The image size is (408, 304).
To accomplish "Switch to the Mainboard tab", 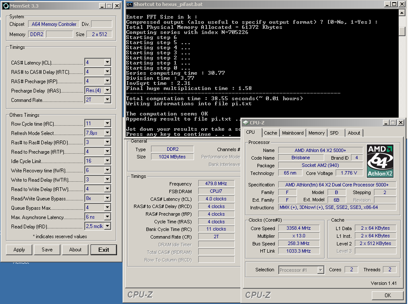I will pos(293,133).
